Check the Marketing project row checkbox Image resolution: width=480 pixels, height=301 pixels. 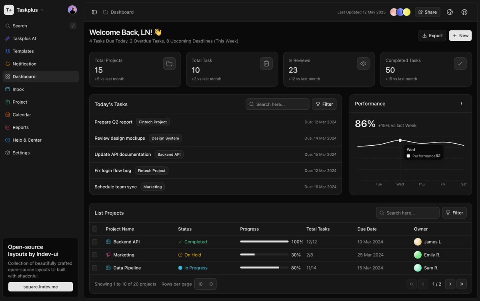point(95,255)
